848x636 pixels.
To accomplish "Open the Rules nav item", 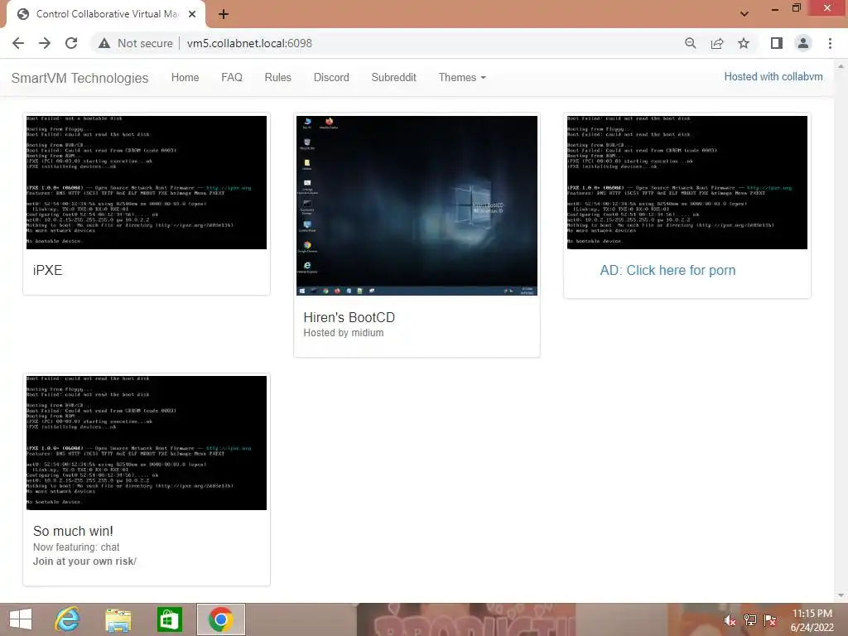I will pos(278,77).
